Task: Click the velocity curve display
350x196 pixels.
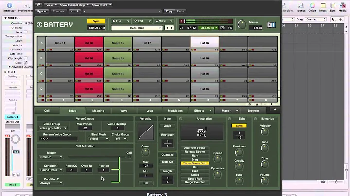Action: pyautogui.click(x=145, y=132)
